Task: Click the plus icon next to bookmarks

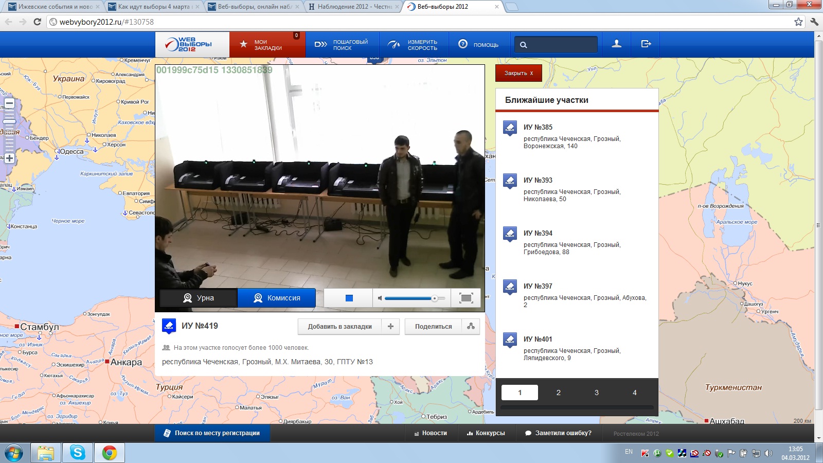Action: (390, 326)
